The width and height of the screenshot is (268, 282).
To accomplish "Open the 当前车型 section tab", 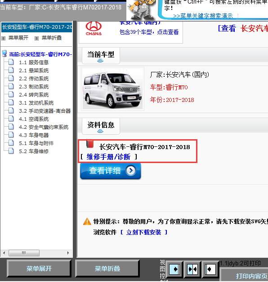I will tap(101, 56).
